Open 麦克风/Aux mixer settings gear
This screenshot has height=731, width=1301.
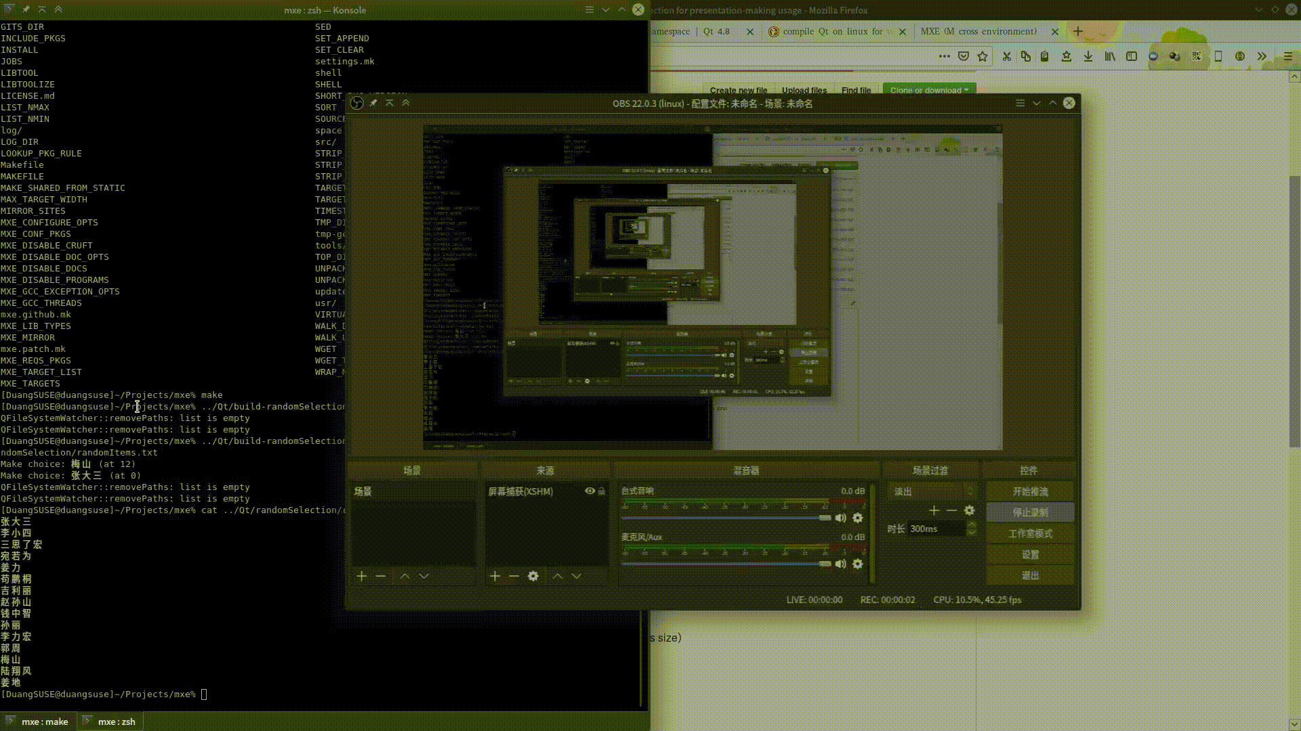[858, 564]
